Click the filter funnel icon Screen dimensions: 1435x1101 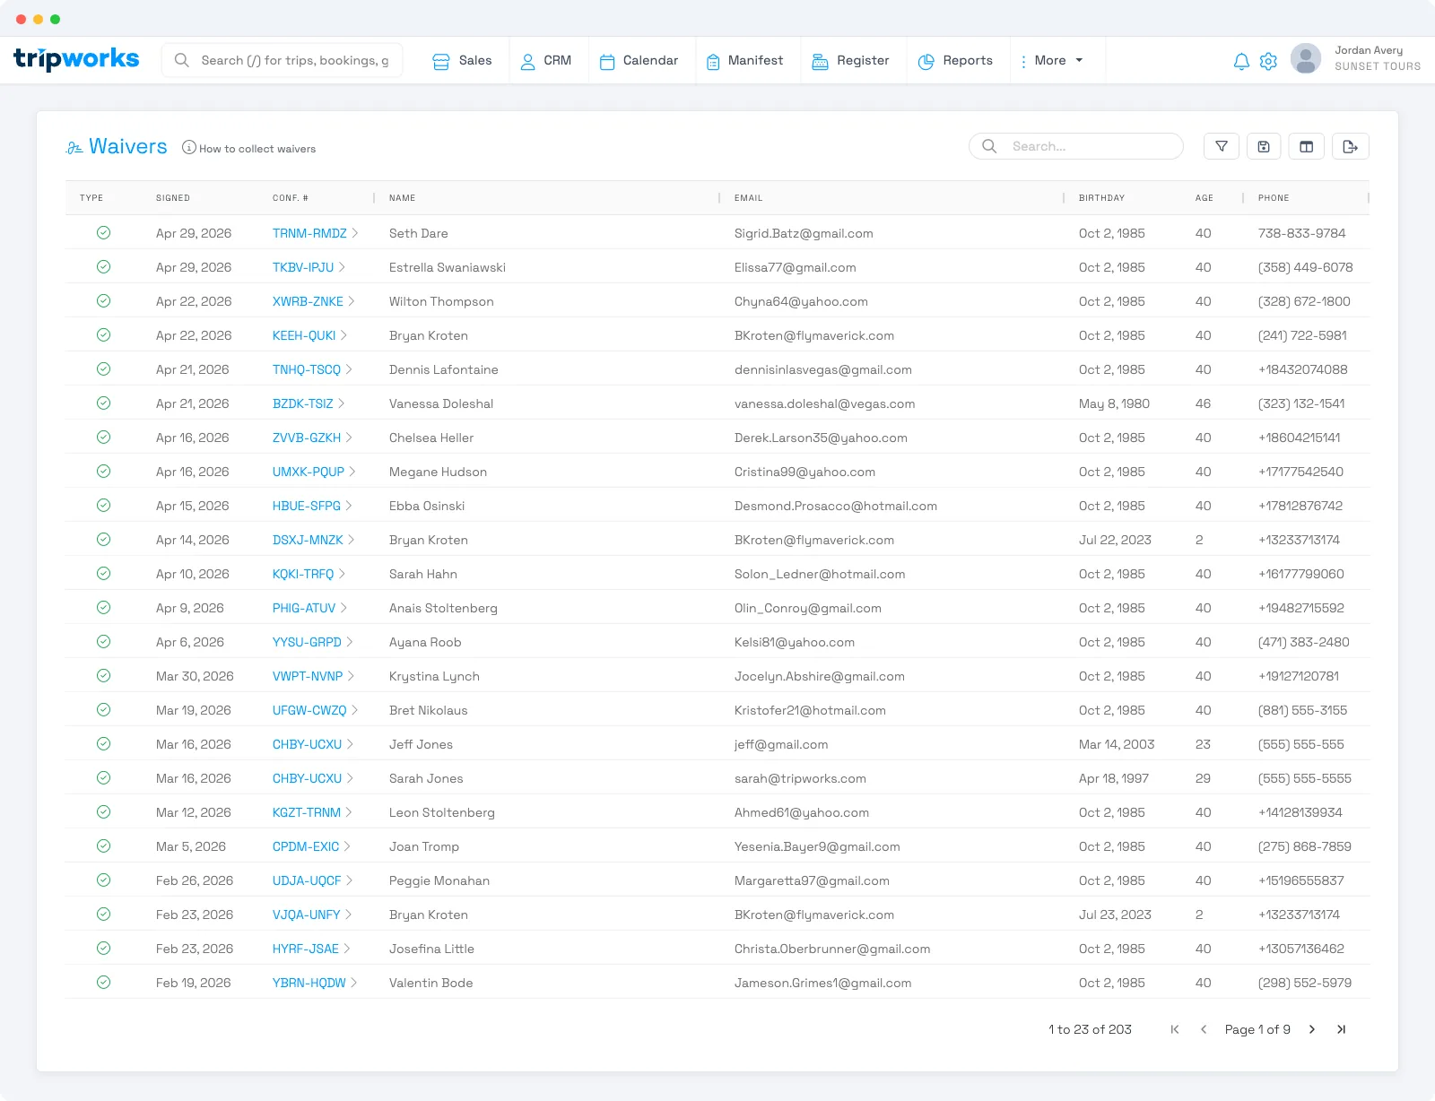1222,146
